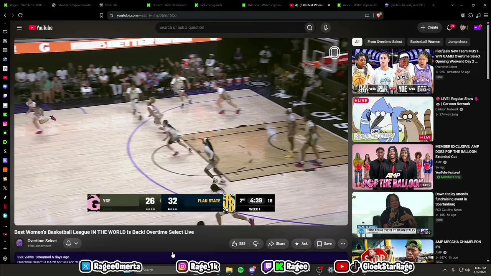
Task: Click the browser address bar URL
Action: coord(147,15)
